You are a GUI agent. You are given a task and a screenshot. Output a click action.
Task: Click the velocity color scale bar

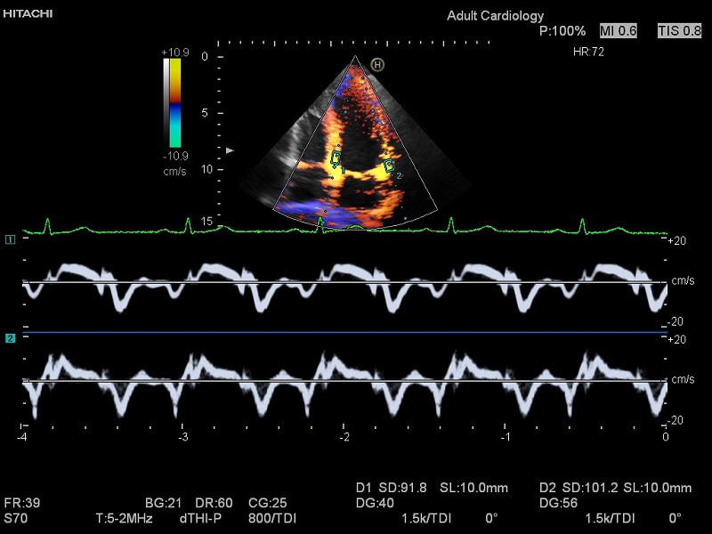[175, 101]
